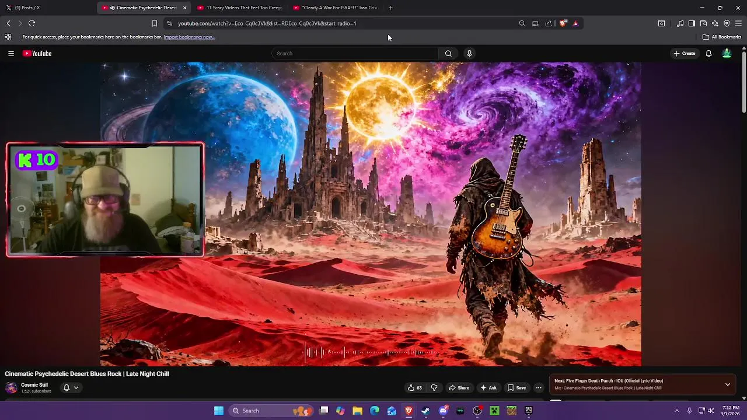Expand the Next up mix playlist chevron
Screen dimensions: 747x420
pos(728,384)
